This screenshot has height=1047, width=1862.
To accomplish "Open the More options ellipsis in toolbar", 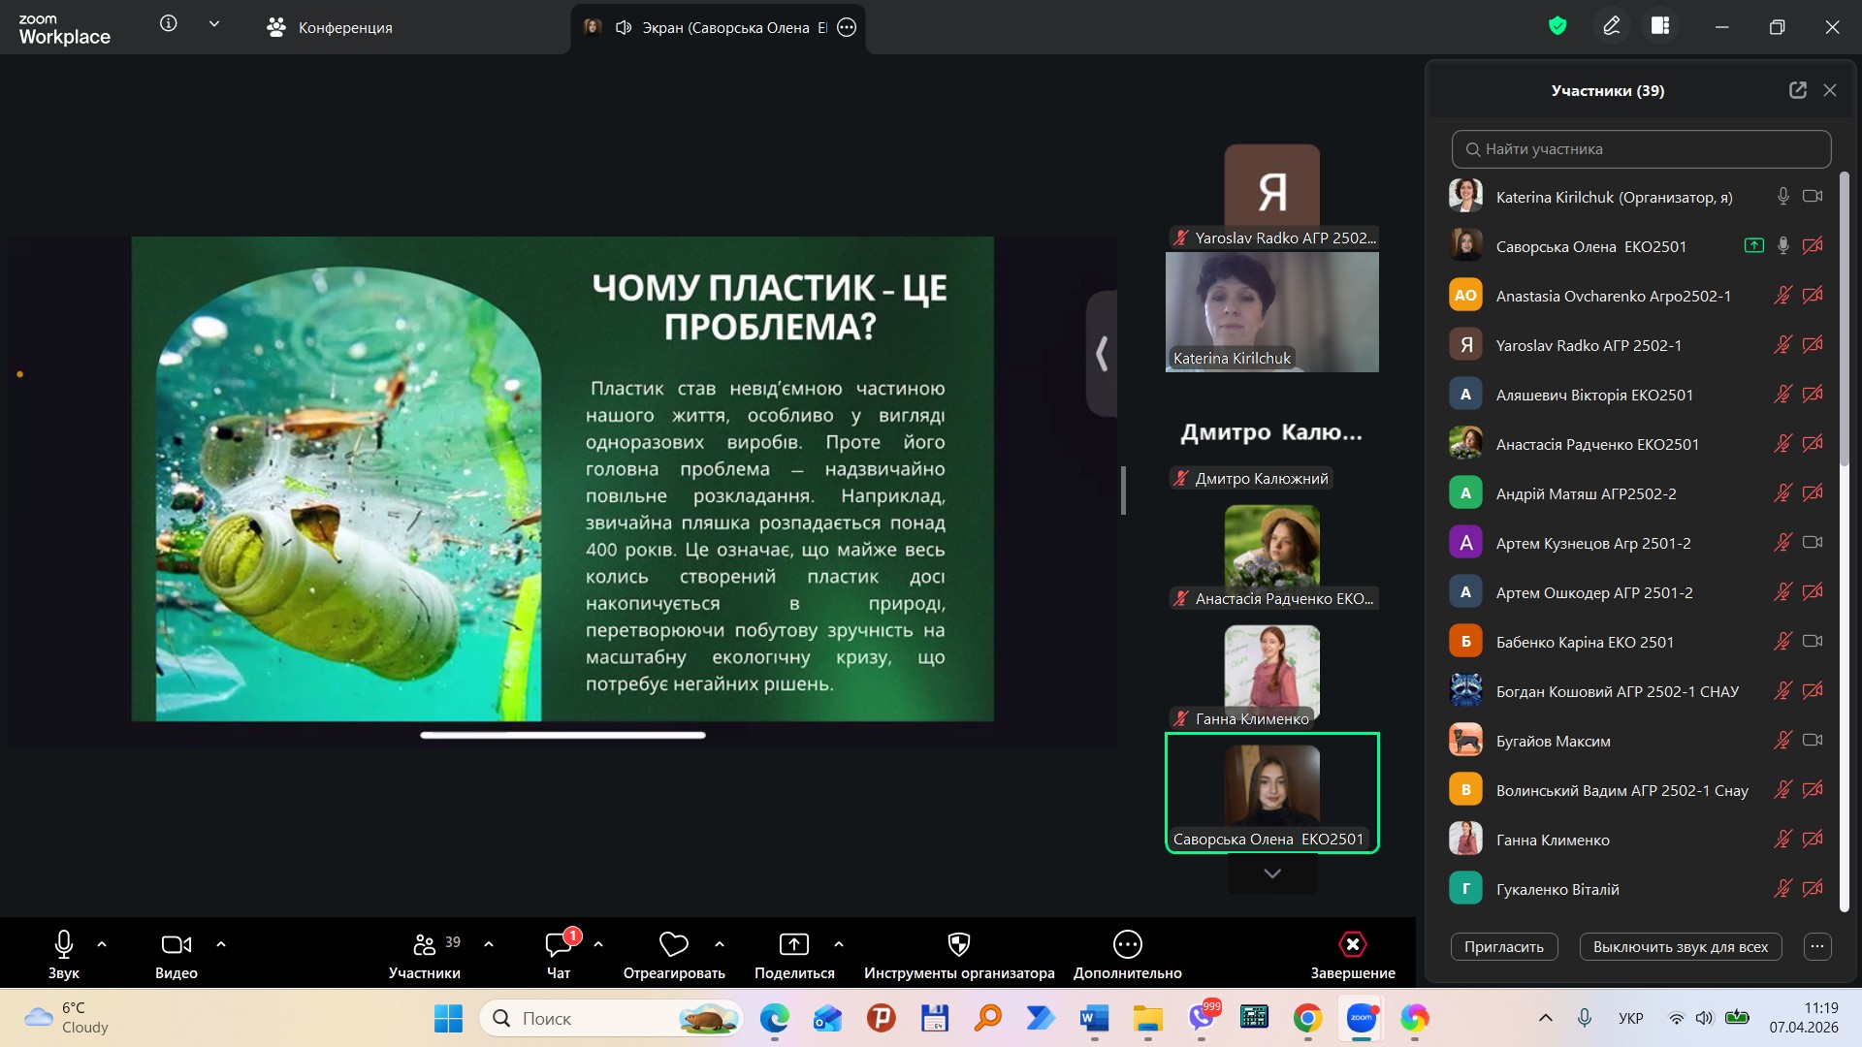I will 1127,945.
